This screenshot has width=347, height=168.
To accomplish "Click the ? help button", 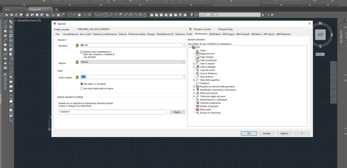I will [302, 133].
